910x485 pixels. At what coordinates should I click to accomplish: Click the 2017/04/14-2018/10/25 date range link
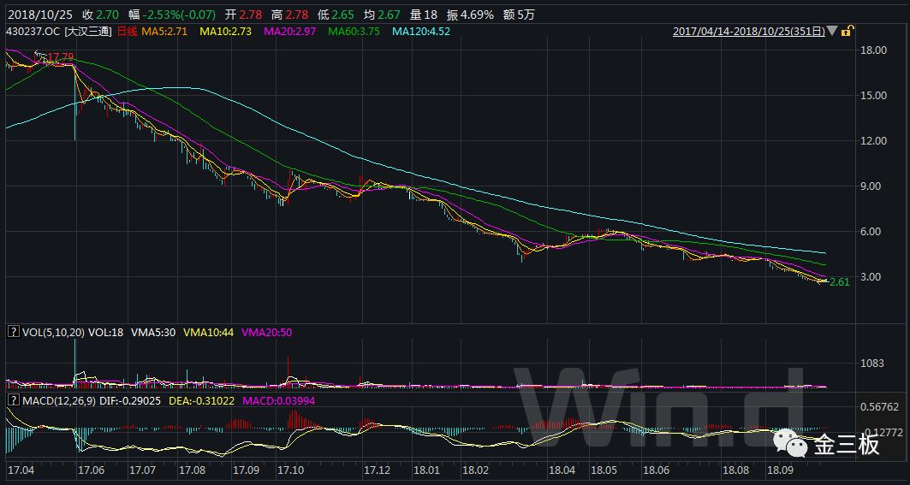click(749, 31)
